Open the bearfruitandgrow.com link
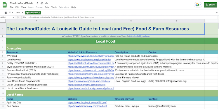This screenshot has width=219, height=109. click(x=91, y=88)
